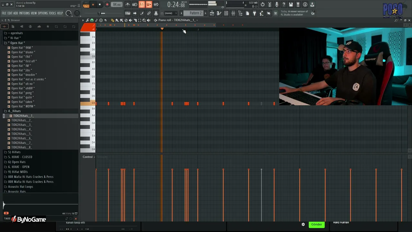
Task: Open the shopping cart content library
Action: 276,13
